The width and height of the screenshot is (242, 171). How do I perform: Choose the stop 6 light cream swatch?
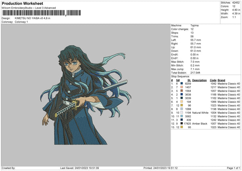(181, 102)
